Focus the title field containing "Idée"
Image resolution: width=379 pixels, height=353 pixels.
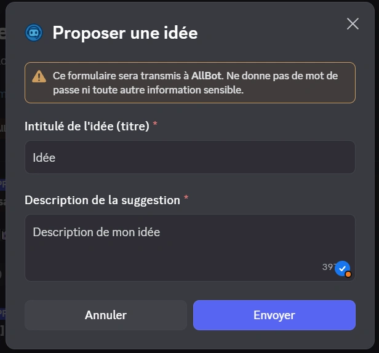pos(189,157)
